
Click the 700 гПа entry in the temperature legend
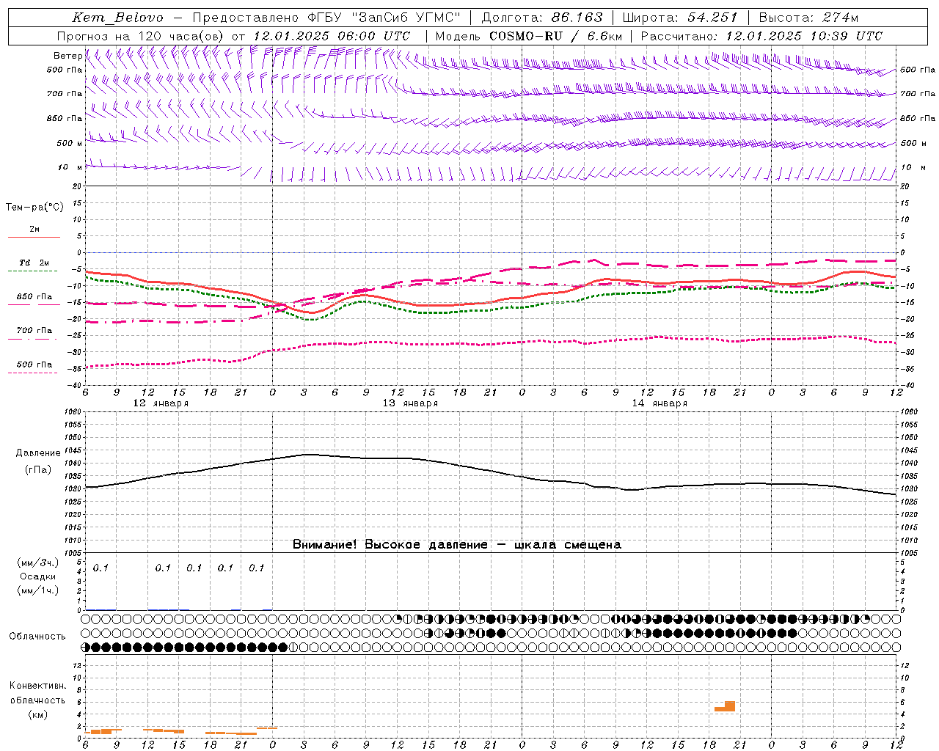34,331
